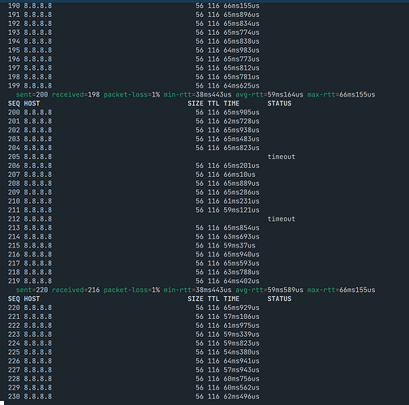This screenshot has height=405, width=409.
Task: Select time 65ms940us in seq 216 row
Action: click(x=241, y=255)
